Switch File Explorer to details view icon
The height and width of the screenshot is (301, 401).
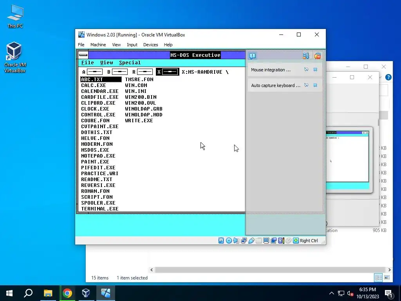379,277
